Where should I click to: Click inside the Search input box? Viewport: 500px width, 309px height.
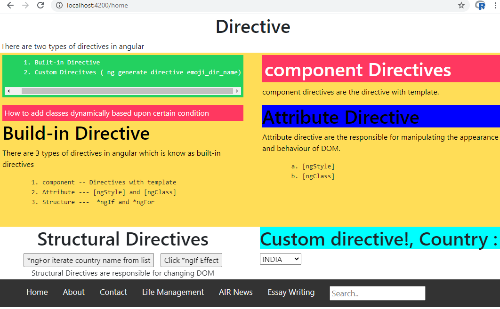[377, 293]
